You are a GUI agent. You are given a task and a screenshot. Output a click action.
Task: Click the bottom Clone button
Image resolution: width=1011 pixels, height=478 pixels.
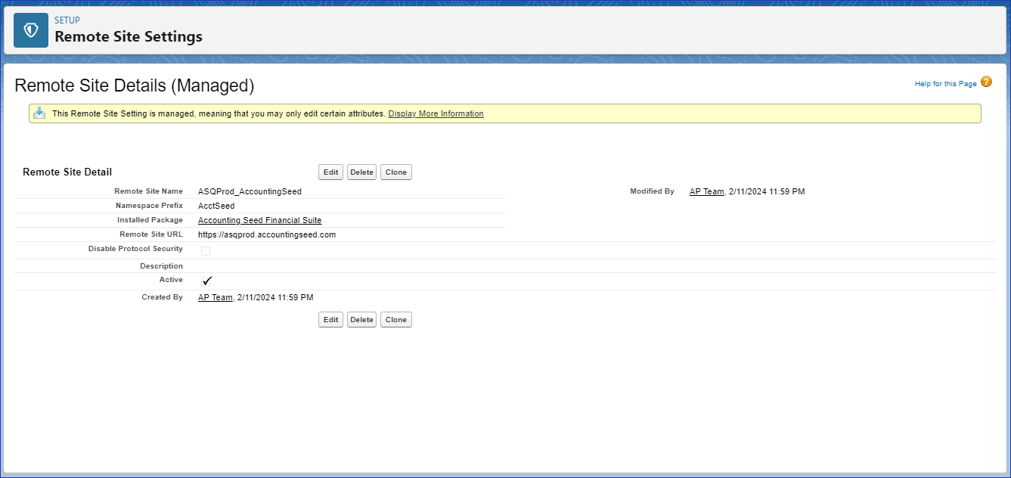395,320
